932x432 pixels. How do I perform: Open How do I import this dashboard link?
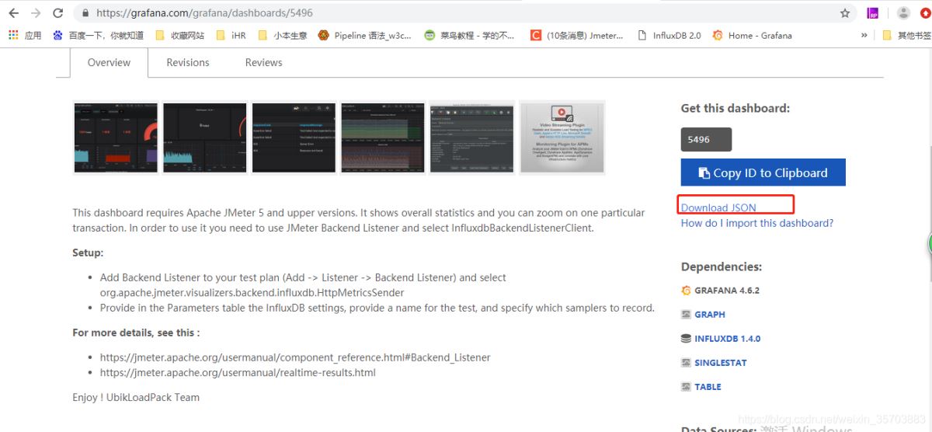pos(756,223)
